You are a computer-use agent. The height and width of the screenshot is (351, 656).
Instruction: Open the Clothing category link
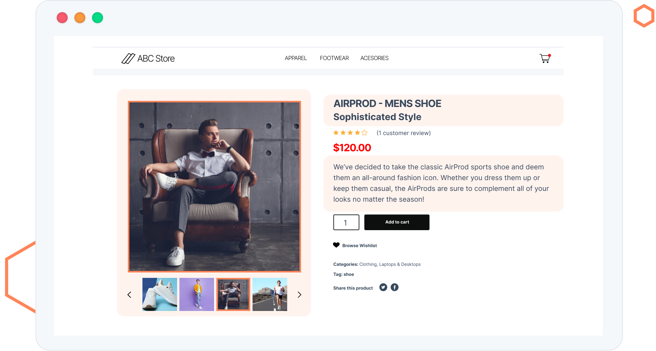[x=368, y=264]
